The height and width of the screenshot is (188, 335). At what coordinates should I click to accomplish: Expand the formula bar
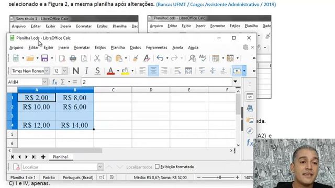click(235, 81)
